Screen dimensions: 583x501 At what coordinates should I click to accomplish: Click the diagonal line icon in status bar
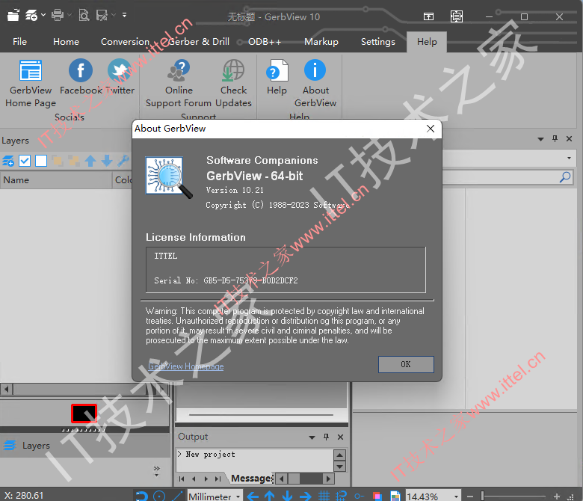click(177, 496)
